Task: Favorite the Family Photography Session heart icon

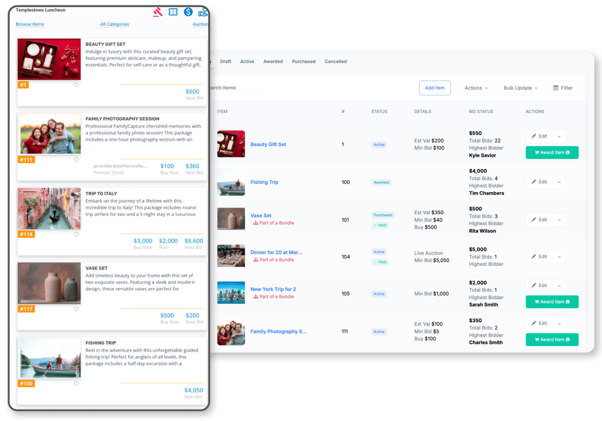Action: (76, 160)
